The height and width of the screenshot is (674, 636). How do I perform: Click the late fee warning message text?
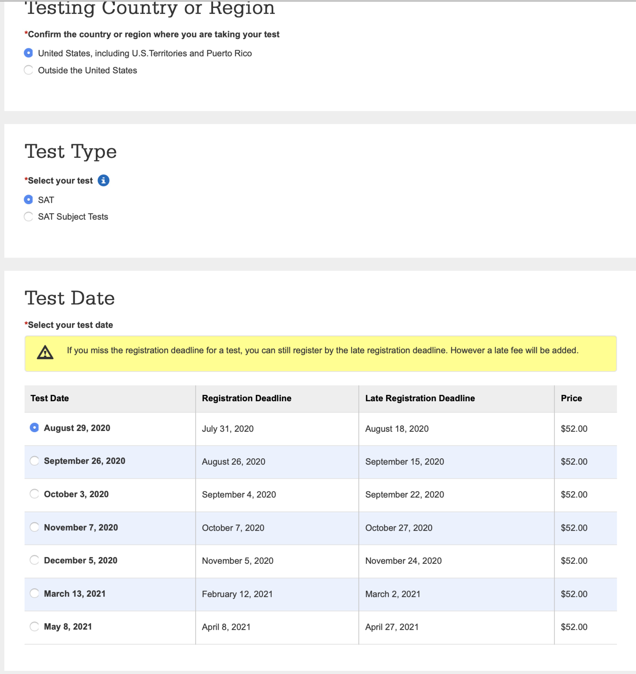click(322, 350)
